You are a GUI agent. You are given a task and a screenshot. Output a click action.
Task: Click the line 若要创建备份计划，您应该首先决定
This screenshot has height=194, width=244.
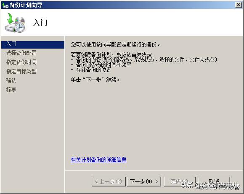point(112,54)
